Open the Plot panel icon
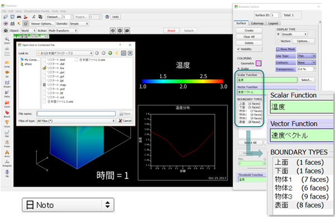Viewport: 335px width, 217px height. click(7, 133)
